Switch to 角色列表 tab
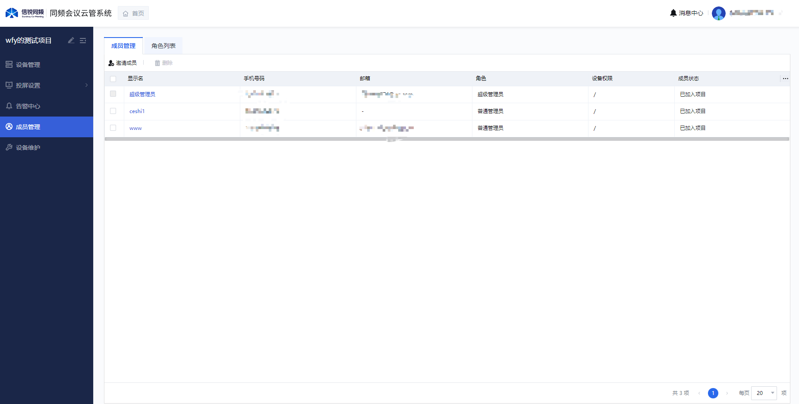The image size is (799, 404). [164, 46]
